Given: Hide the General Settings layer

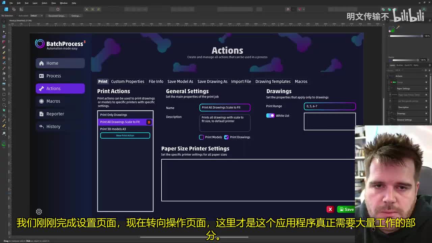Looking at the screenshot, I should (426, 120).
